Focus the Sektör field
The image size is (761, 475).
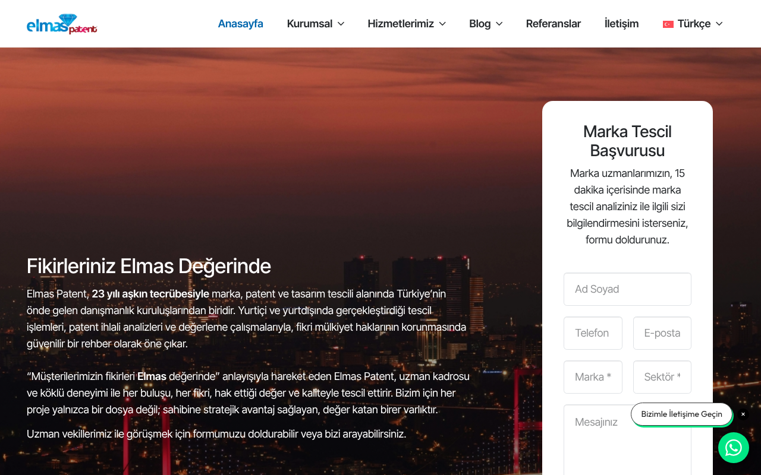click(x=662, y=377)
